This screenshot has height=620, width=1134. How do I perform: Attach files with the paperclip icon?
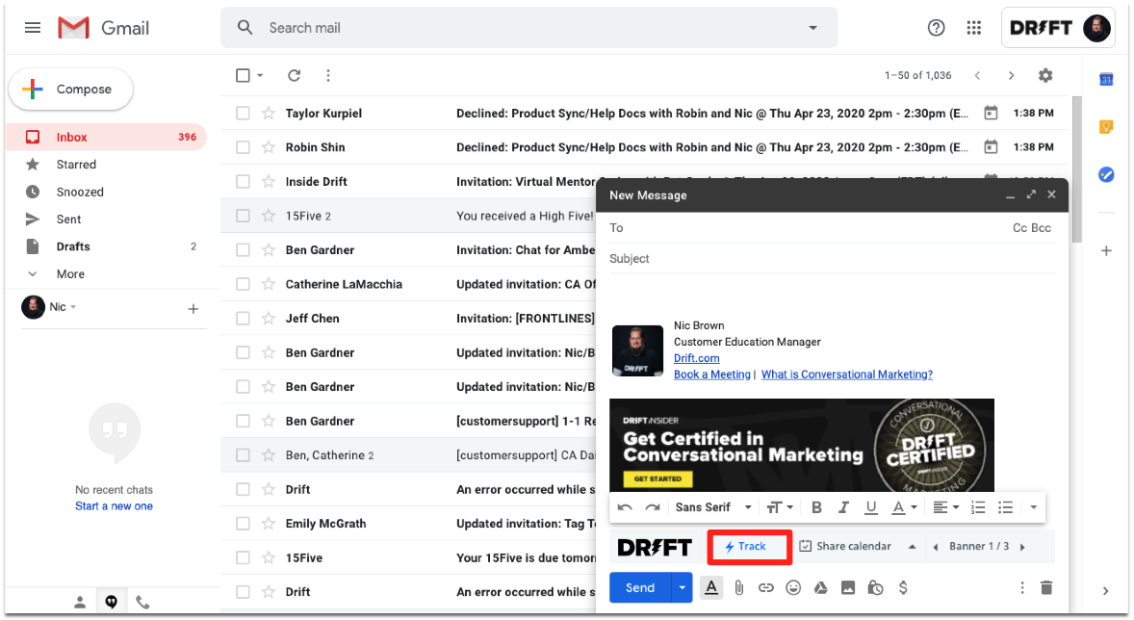point(738,588)
